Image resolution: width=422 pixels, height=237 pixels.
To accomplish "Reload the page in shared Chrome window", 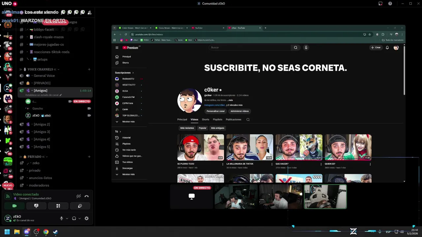I will [126, 34].
